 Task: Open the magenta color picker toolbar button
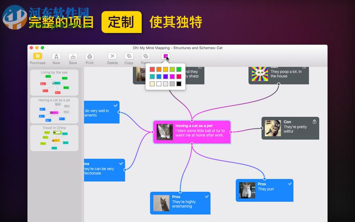(166, 56)
